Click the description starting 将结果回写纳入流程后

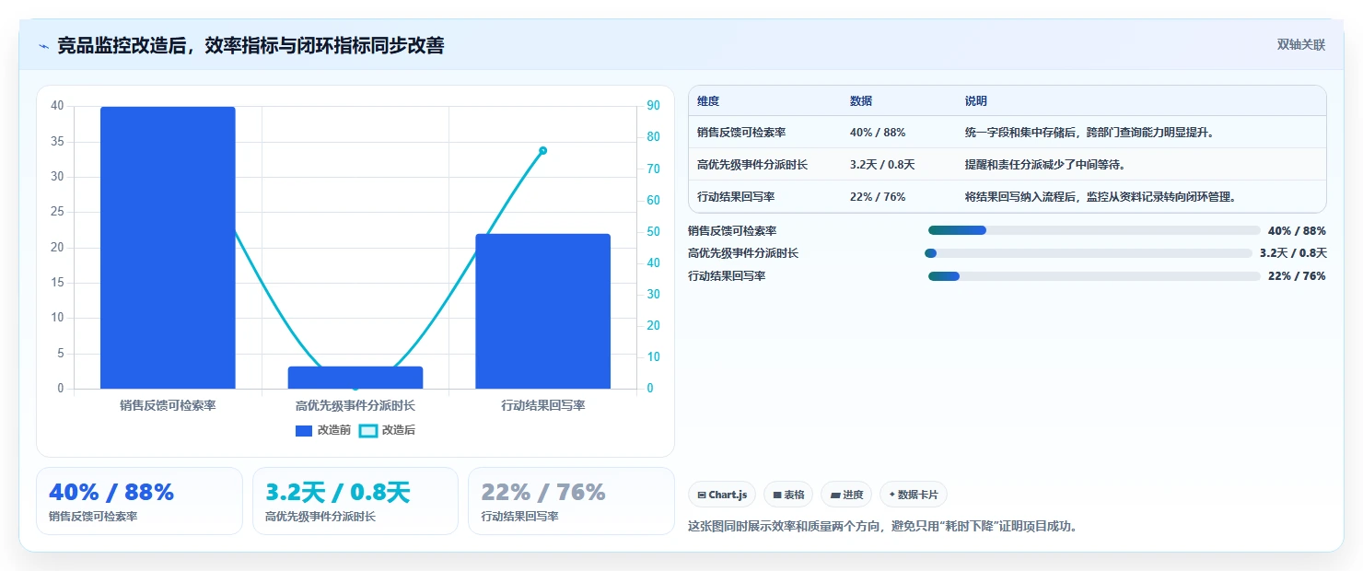[x=1101, y=196]
